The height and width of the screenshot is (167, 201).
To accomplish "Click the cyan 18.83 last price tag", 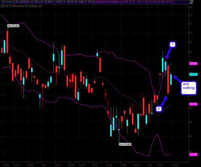I will (193, 74).
